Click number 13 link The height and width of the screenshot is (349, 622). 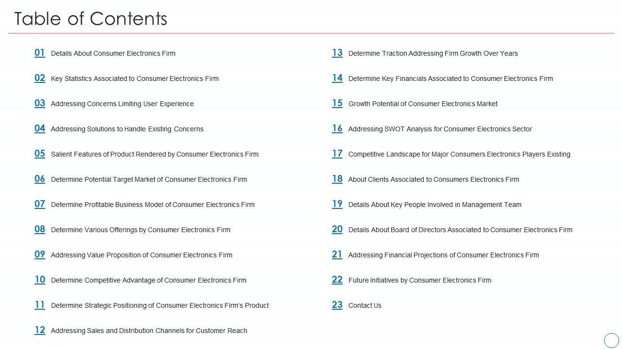(x=337, y=53)
